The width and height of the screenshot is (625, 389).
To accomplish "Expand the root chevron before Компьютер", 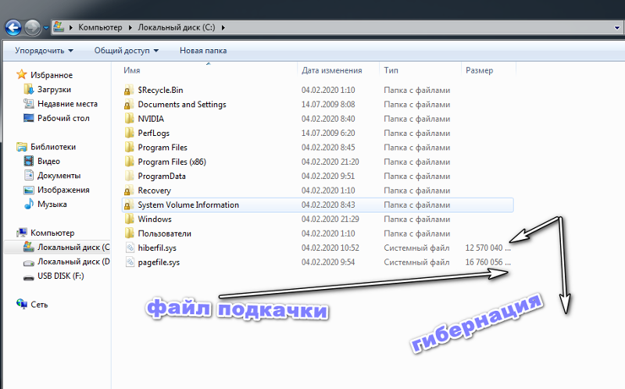I will pyautogui.click(x=70, y=27).
